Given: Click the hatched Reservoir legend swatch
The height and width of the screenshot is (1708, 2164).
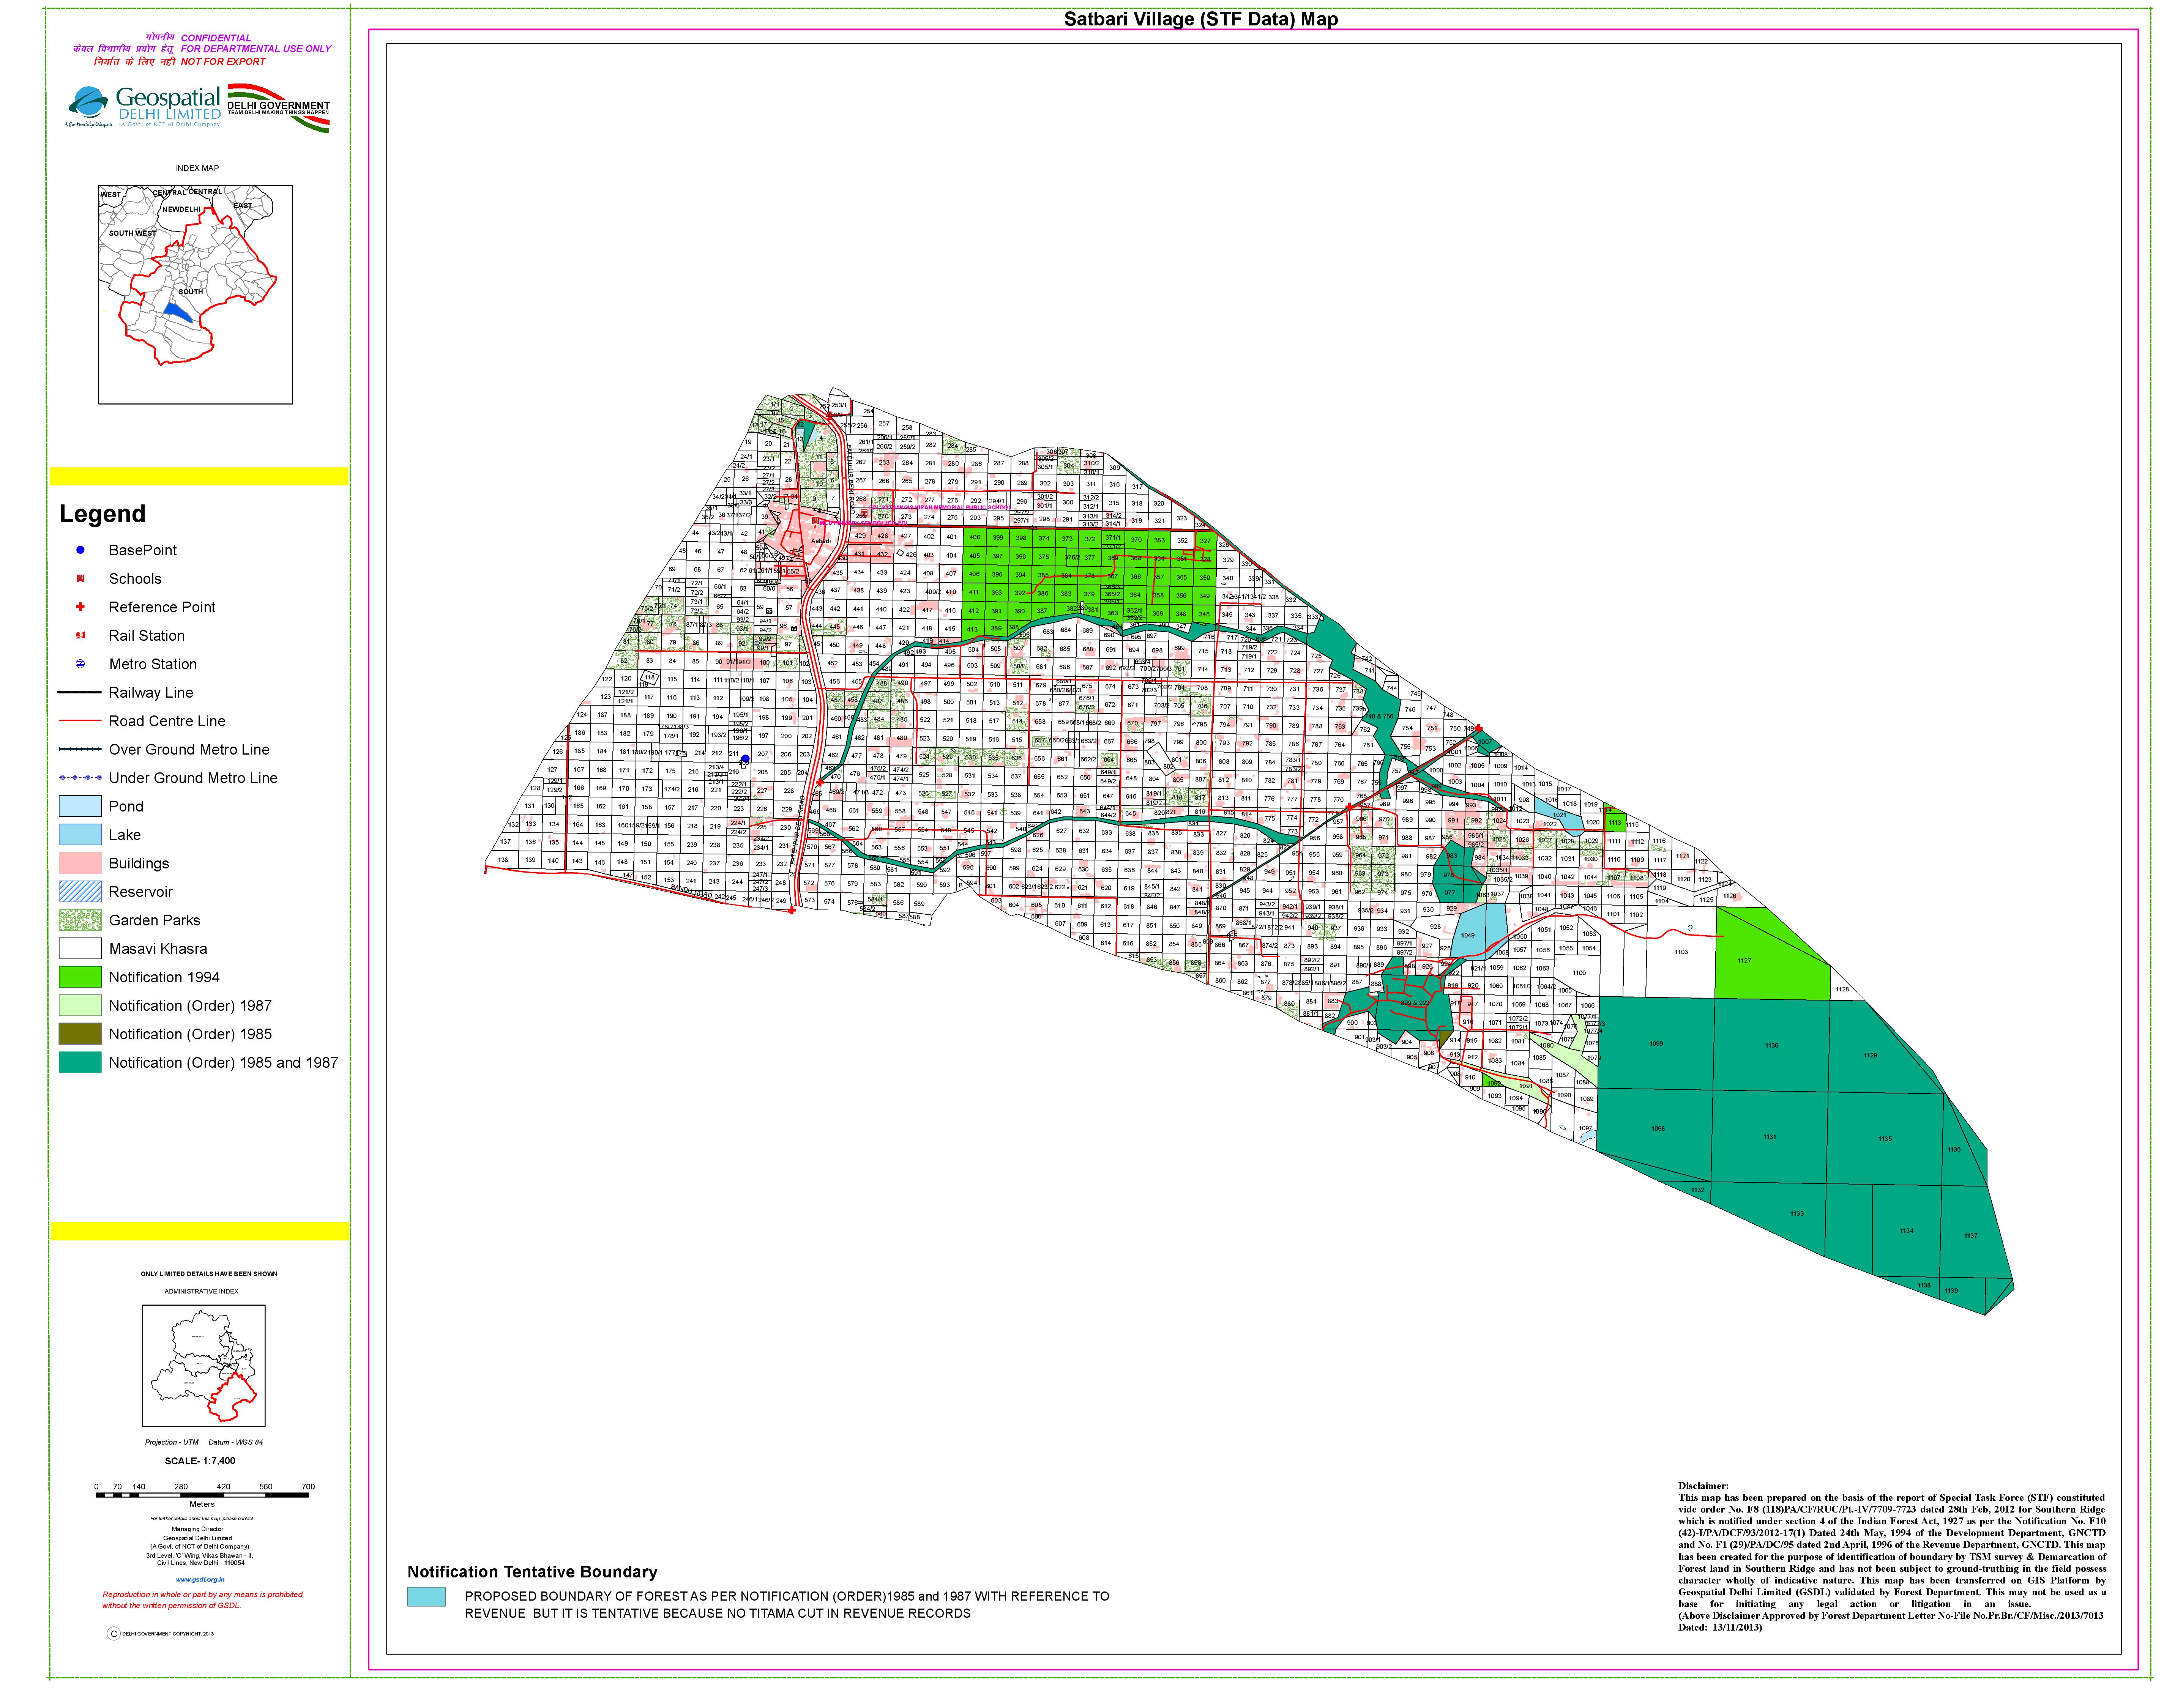Looking at the screenshot, I should (80, 891).
